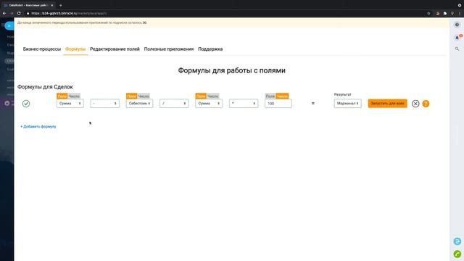Open the Полезные приложения tab
Screen dimensions: 464x261
[169, 49]
